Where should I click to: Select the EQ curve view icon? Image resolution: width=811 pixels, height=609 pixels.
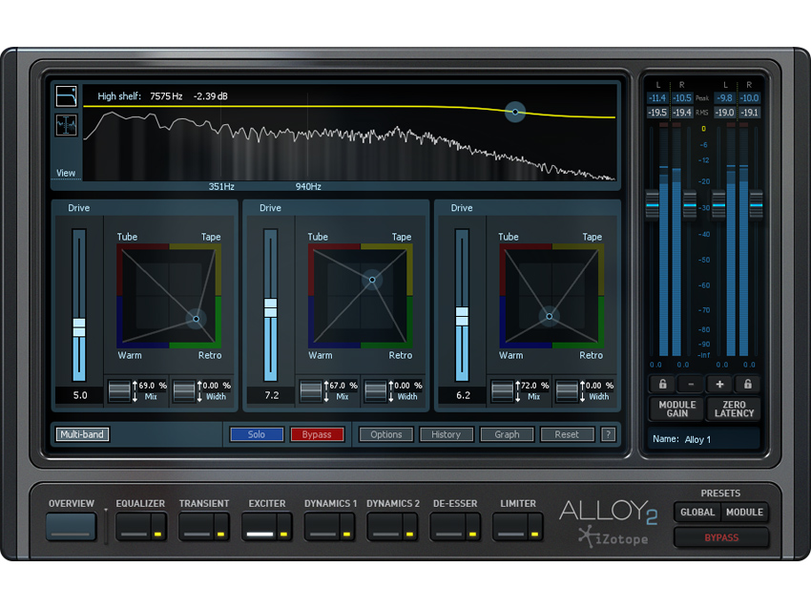point(66,96)
